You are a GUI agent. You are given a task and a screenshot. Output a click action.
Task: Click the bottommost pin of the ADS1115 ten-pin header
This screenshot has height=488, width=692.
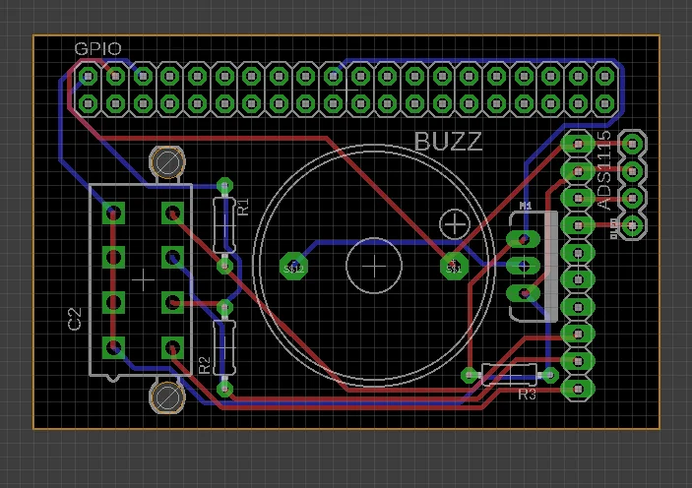coord(578,389)
